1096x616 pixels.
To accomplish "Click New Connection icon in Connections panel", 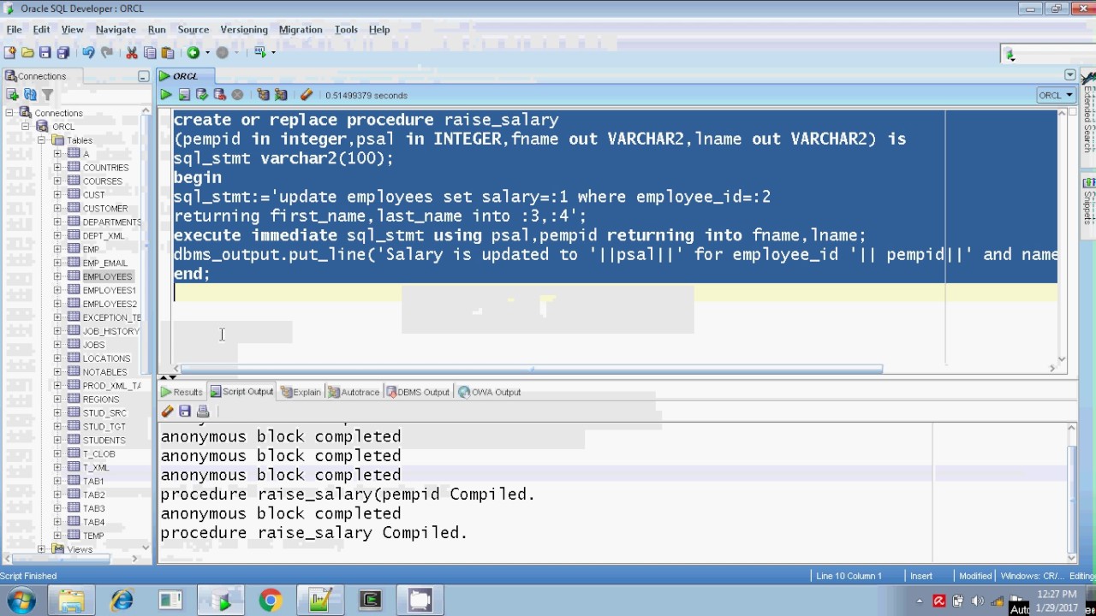I will click(12, 95).
